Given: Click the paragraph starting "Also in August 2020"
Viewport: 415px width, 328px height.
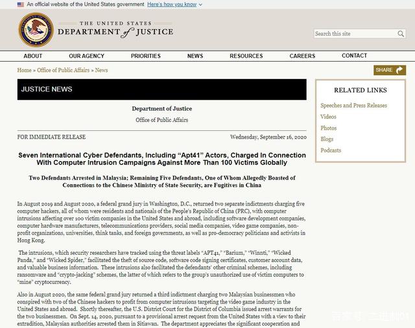Looking at the screenshot, I should pyautogui.click(x=161, y=309).
